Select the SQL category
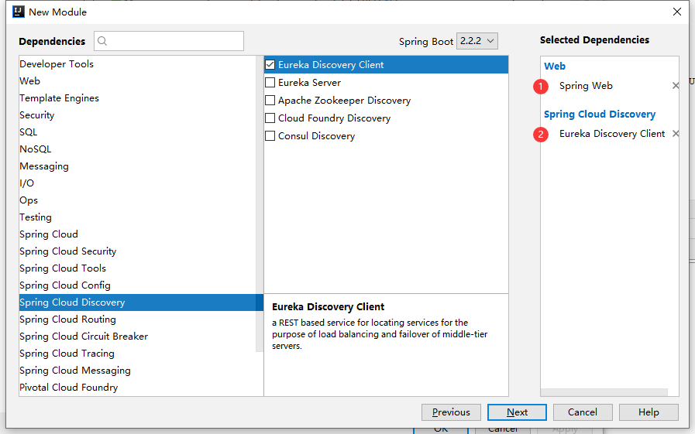 click(137, 132)
